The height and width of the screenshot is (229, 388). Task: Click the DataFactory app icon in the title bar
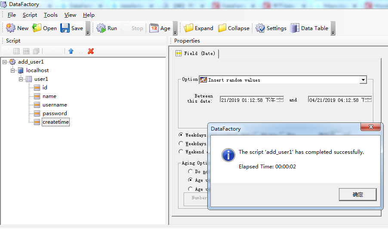click(x=4, y=4)
